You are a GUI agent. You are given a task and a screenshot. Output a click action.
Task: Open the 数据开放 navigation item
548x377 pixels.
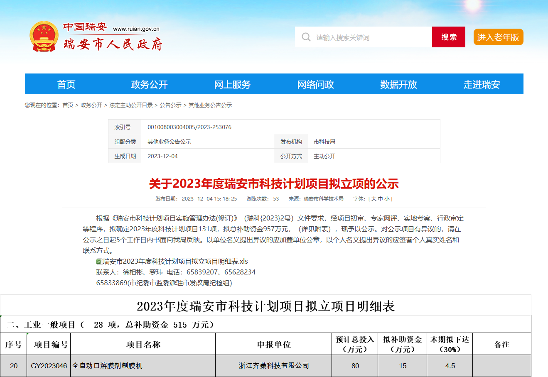(x=398, y=84)
